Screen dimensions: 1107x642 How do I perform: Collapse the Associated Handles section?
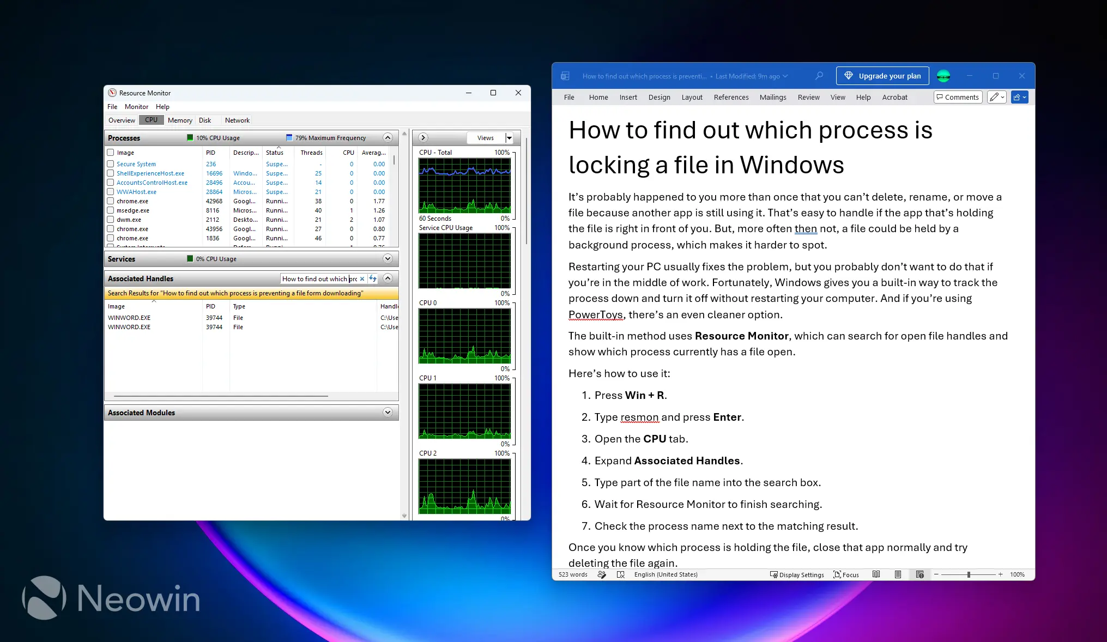coord(388,278)
